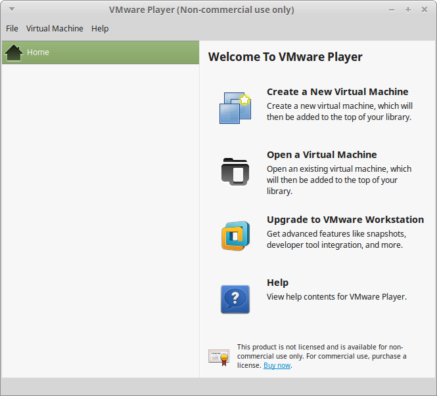Open the Help menu in menu bar
The height and width of the screenshot is (396, 437).
pyautogui.click(x=100, y=29)
